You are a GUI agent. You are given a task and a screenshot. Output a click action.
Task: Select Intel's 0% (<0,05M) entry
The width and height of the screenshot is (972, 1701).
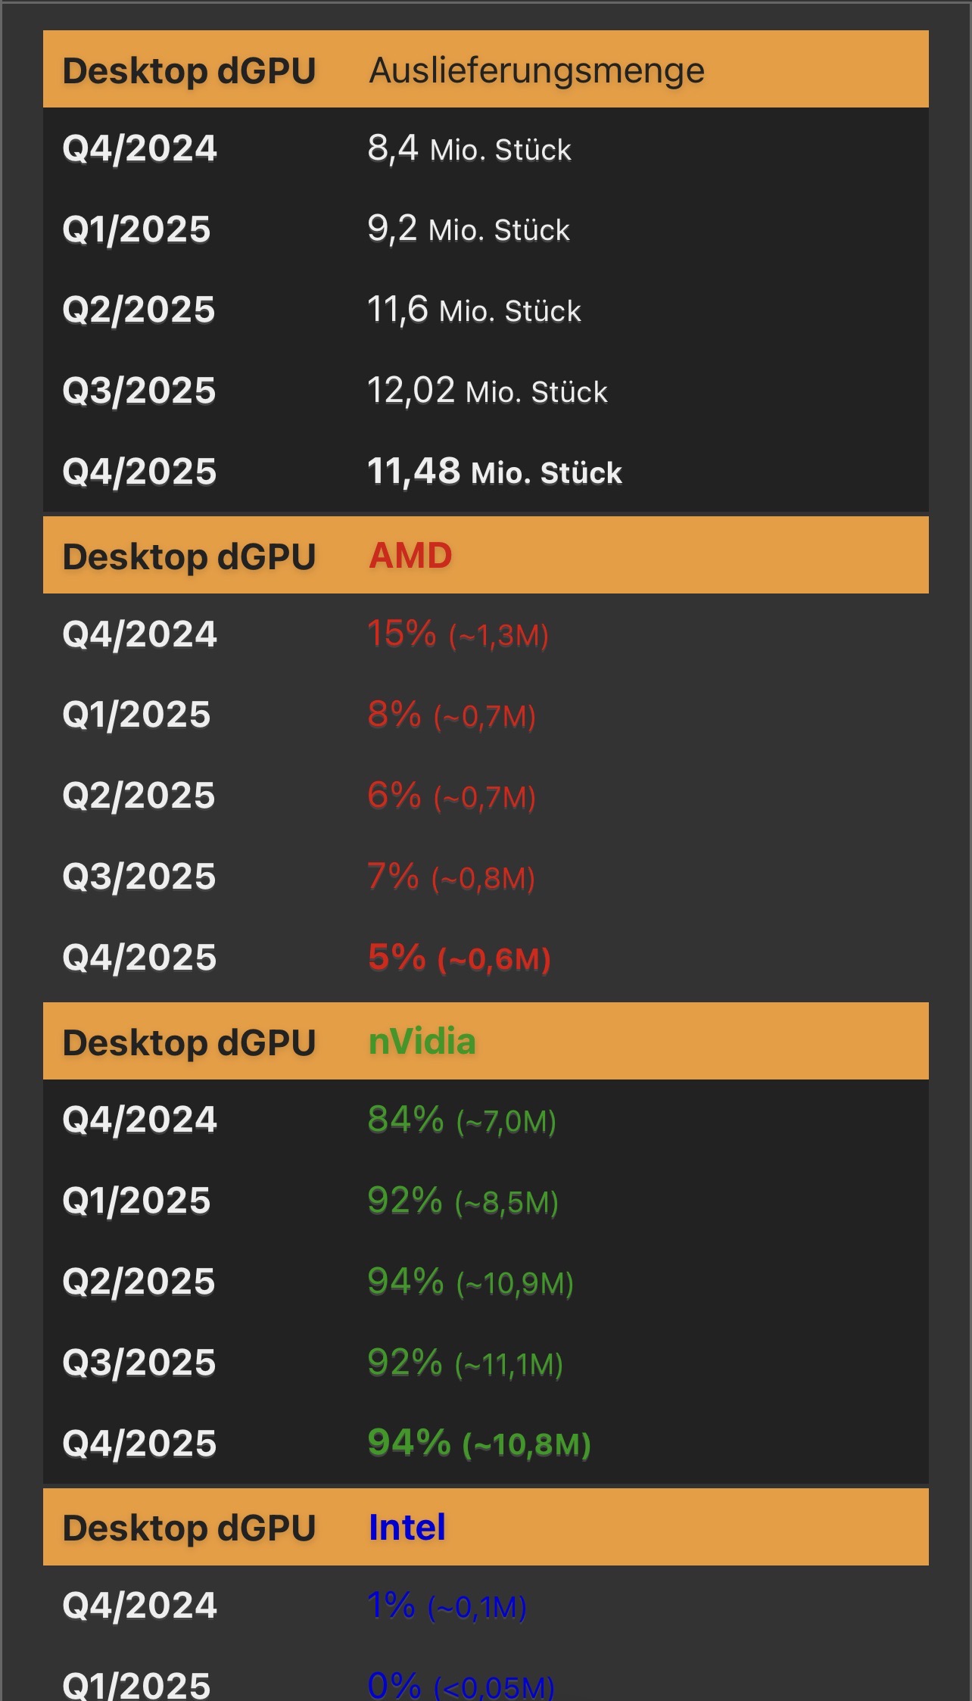[x=462, y=1685]
